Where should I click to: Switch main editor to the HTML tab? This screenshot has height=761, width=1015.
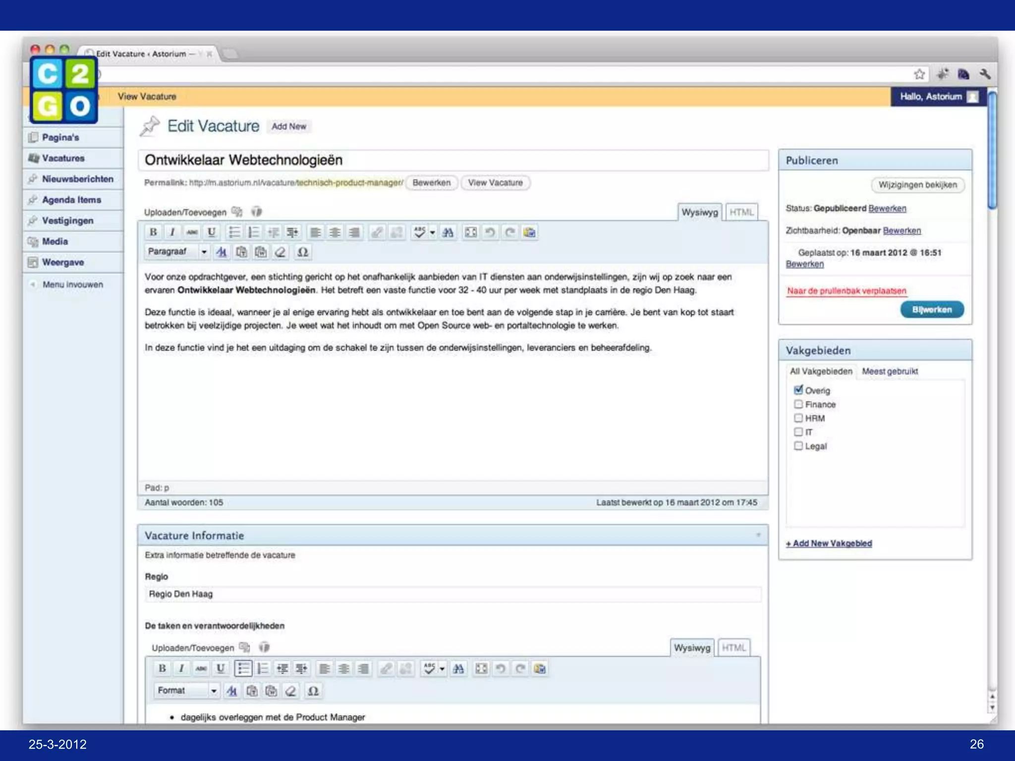tap(741, 212)
